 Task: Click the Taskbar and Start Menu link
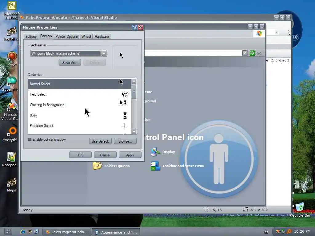tap(183, 166)
